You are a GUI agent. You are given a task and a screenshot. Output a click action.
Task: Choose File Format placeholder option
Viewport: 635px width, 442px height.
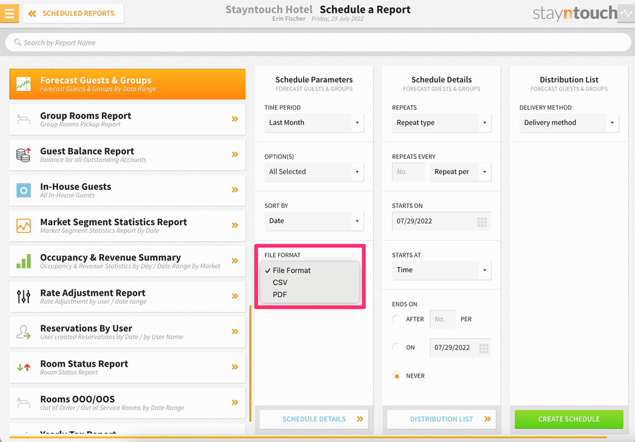(x=310, y=270)
